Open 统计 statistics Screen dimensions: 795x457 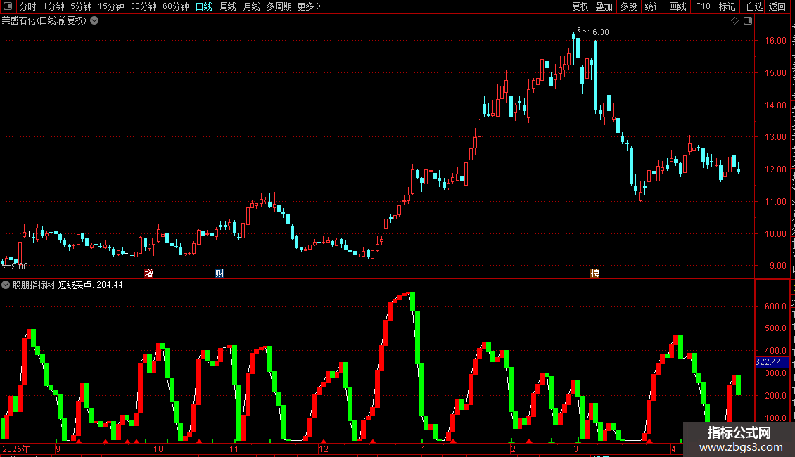[652, 6]
